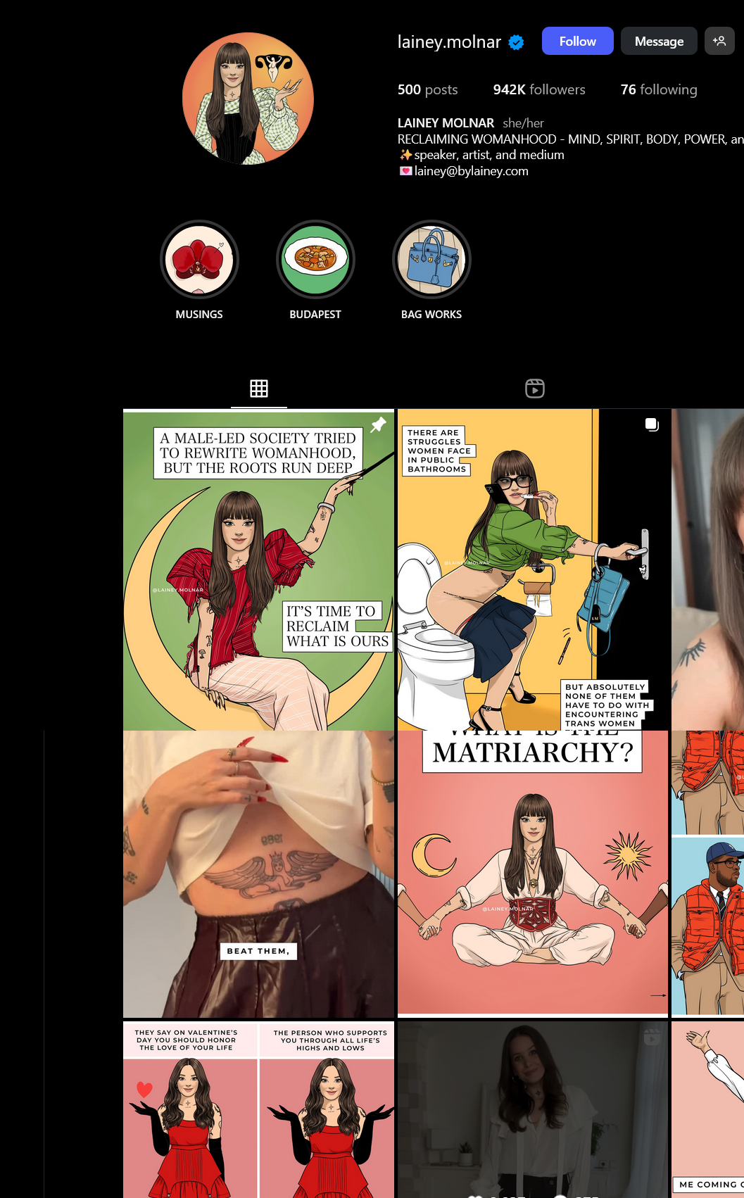Click the lainey@bylainey.com email text
744x1198 pixels.
pyautogui.click(x=471, y=171)
